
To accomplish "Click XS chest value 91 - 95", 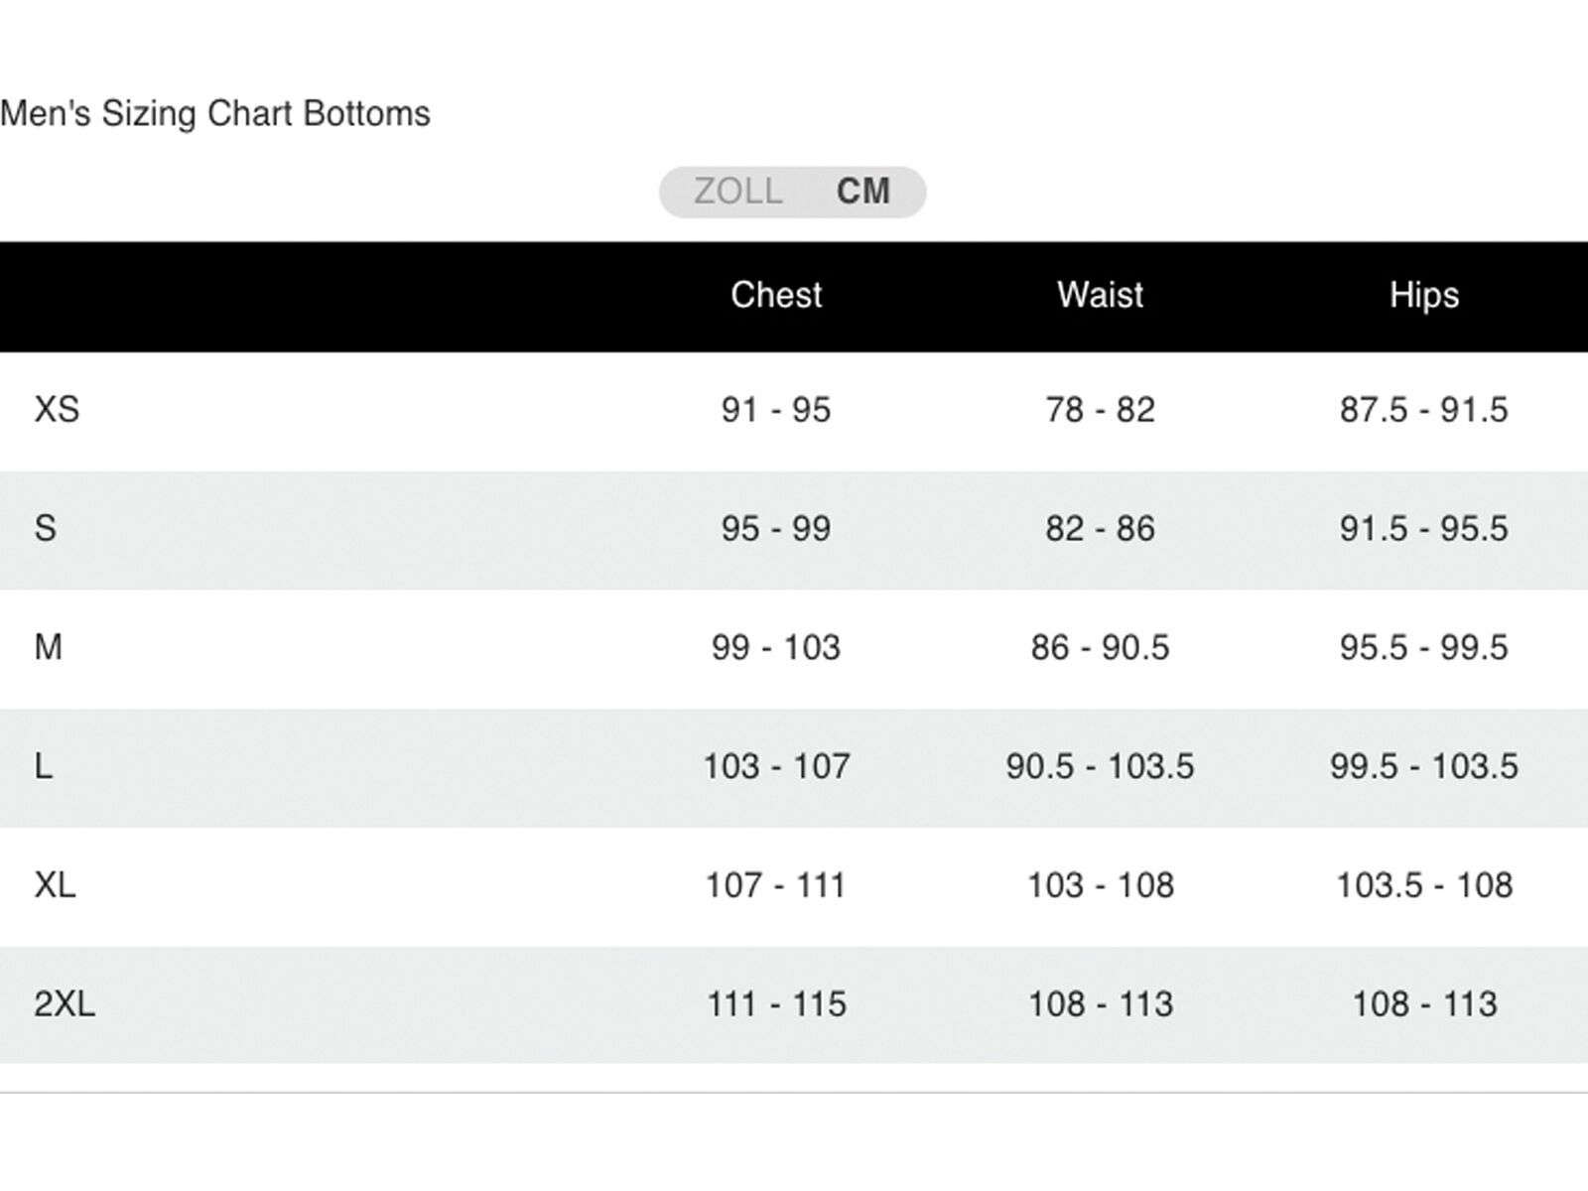I will [776, 409].
